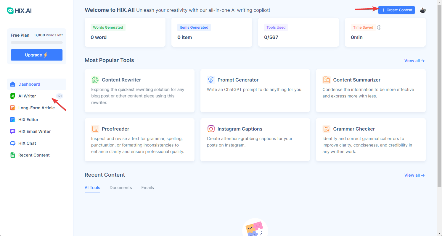
Task: Click the HIX.AI logo icon
Action: (10, 11)
